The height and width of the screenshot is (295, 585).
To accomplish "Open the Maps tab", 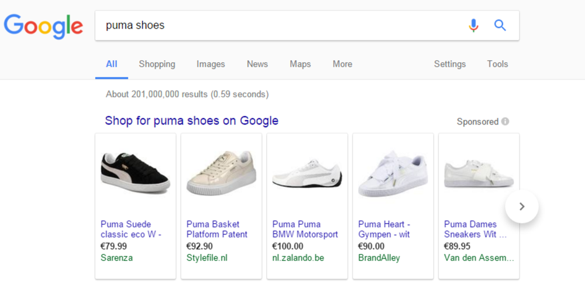I will pyautogui.click(x=300, y=64).
